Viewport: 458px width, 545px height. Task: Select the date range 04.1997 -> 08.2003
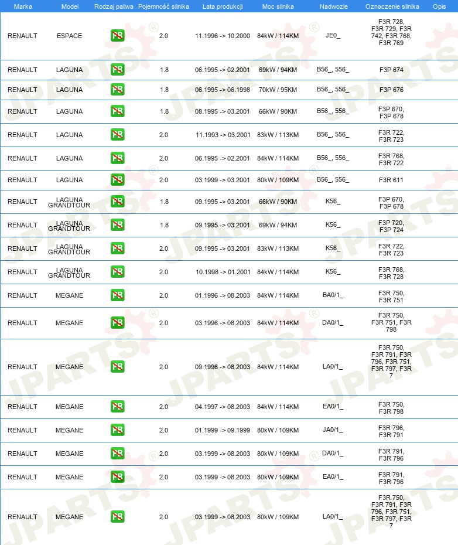223,407
